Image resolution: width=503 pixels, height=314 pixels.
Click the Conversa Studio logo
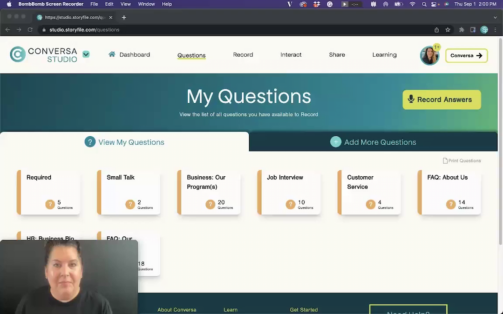coord(44,54)
